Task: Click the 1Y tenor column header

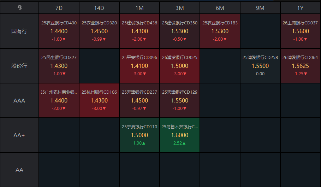Action: point(301,7)
